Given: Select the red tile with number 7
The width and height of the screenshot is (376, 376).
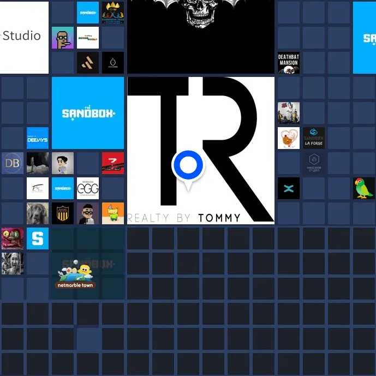Looking at the screenshot, I should [x=113, y=163].
